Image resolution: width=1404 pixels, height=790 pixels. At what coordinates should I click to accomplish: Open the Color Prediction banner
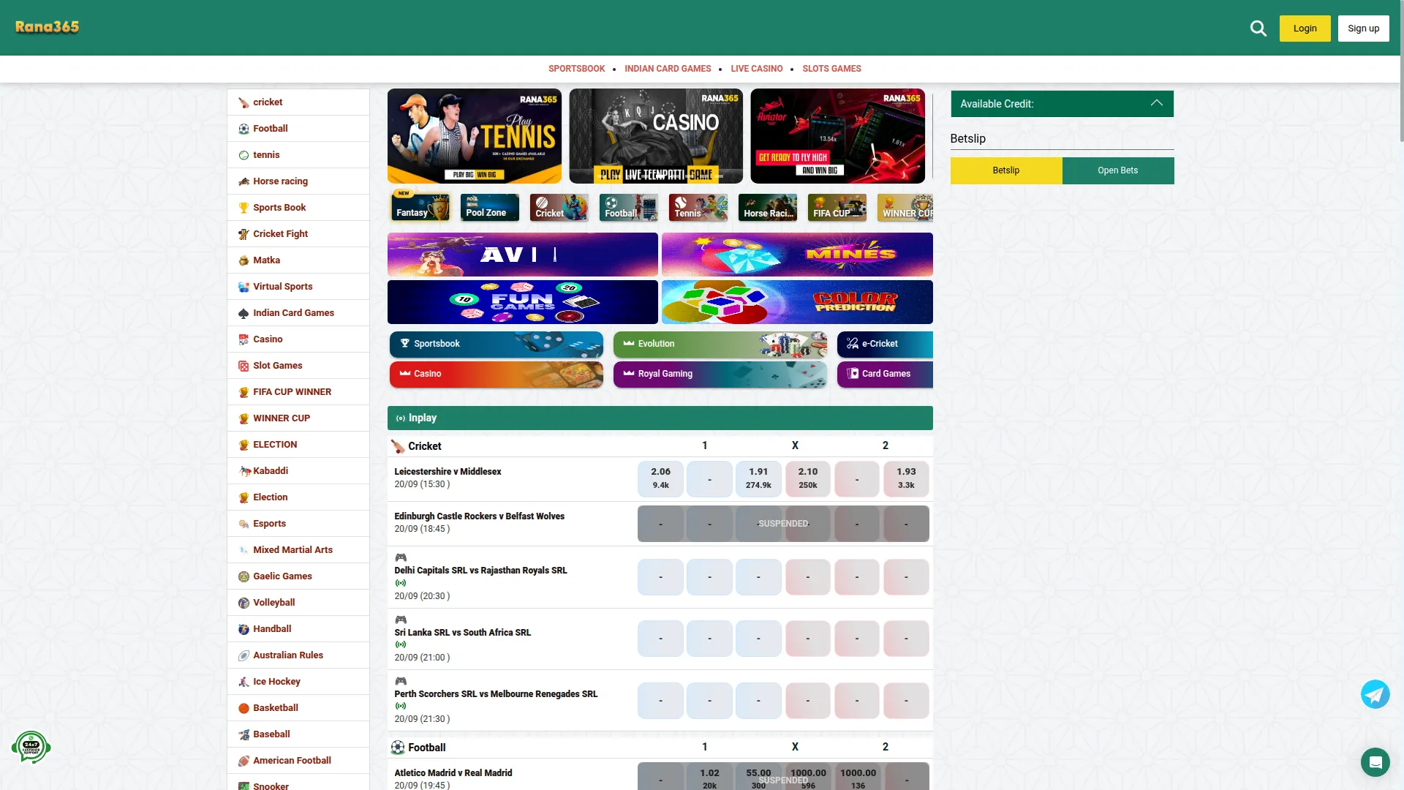click(797, 302)
